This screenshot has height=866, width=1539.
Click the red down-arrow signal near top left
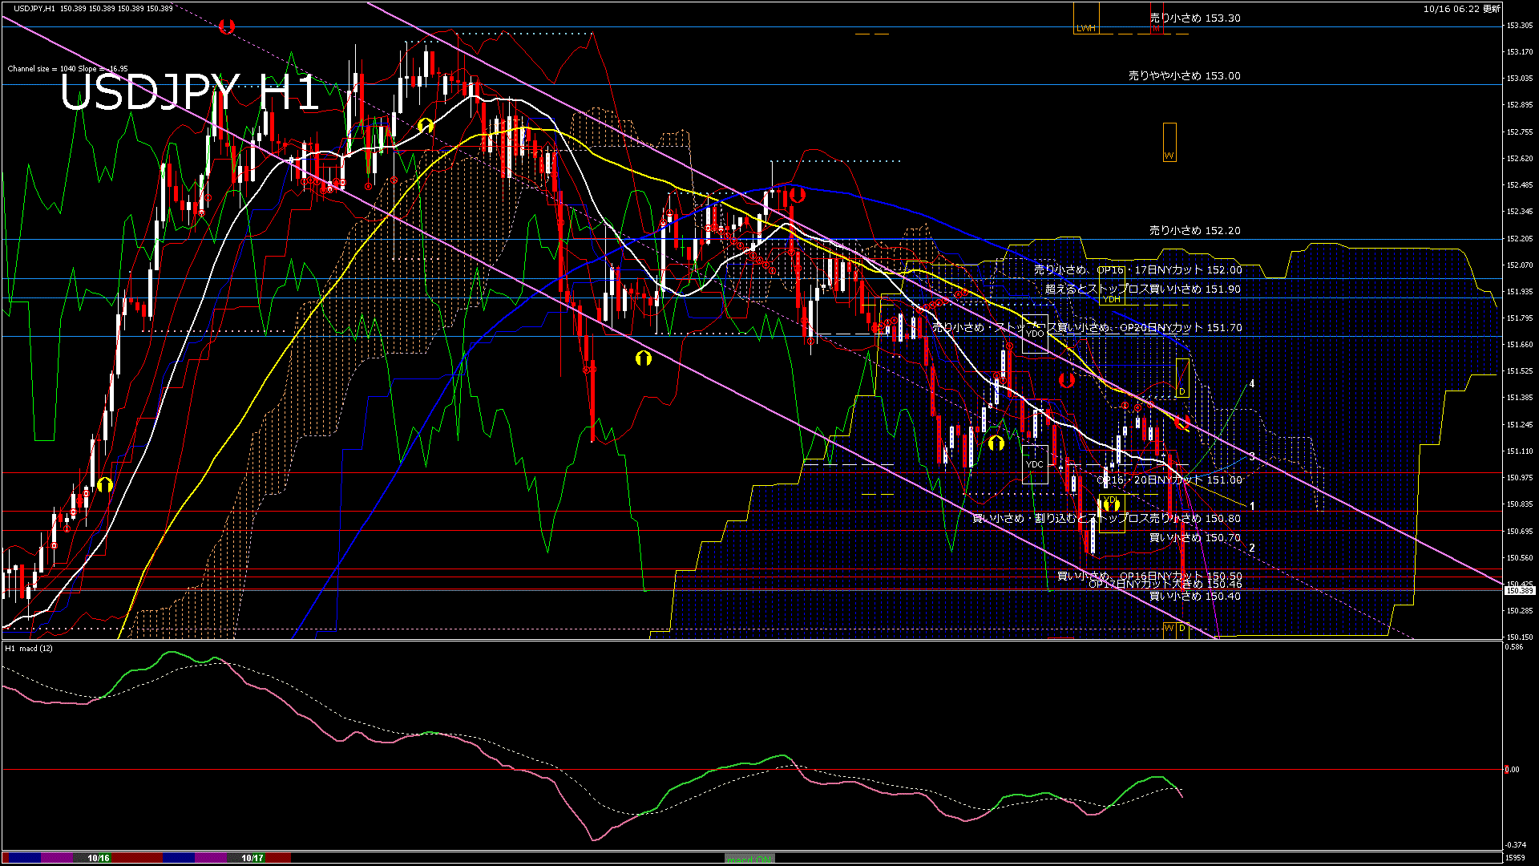coord(227,26)
